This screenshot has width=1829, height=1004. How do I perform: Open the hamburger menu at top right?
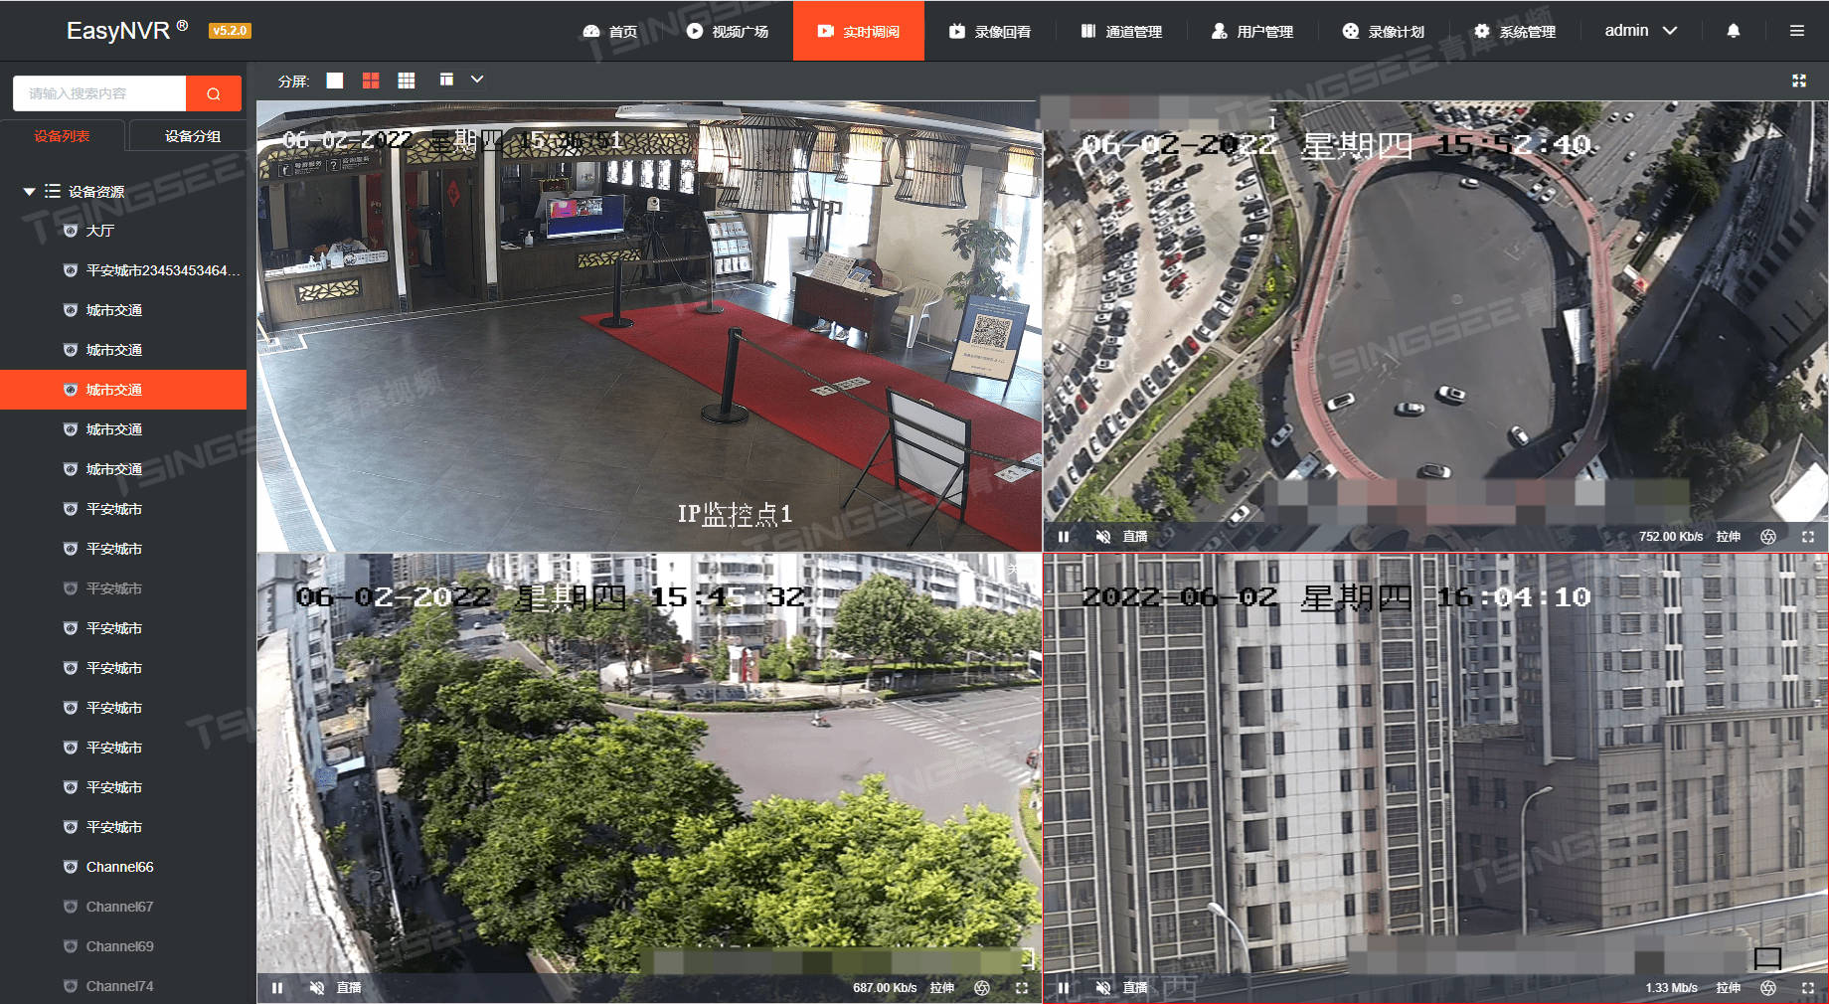click(x=1797, y=31)
